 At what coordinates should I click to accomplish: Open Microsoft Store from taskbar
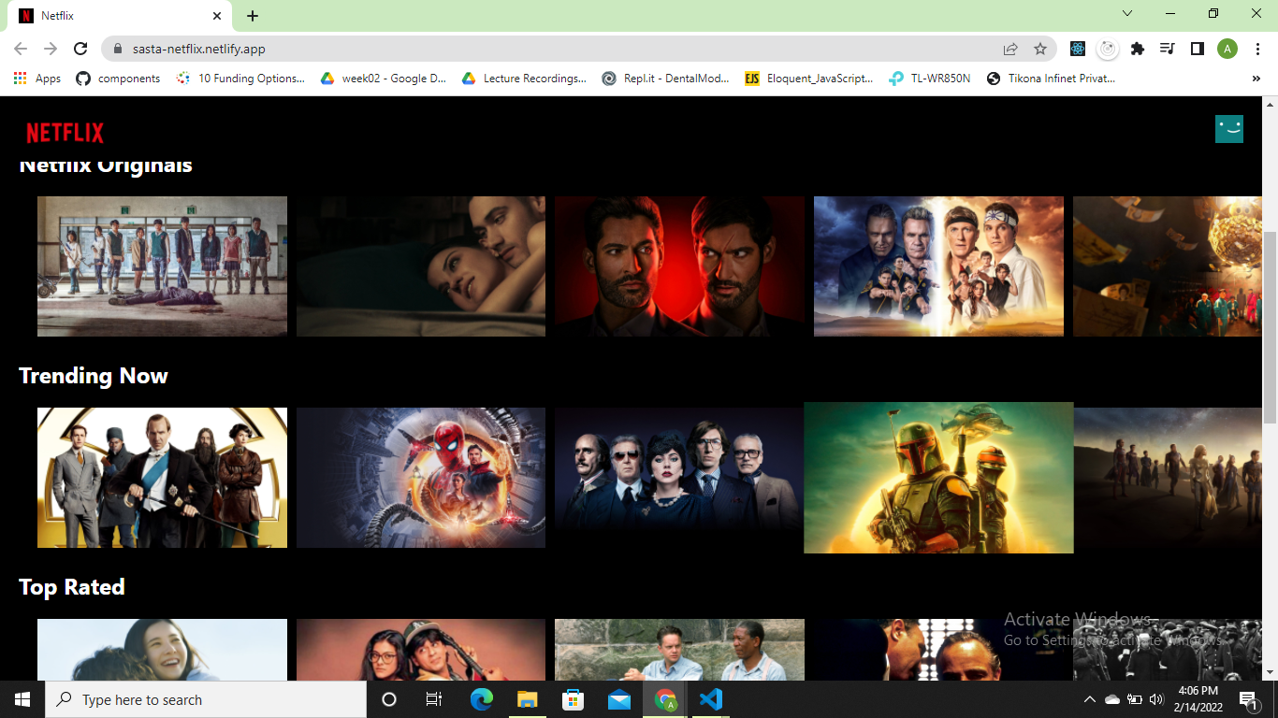(573, 699)
